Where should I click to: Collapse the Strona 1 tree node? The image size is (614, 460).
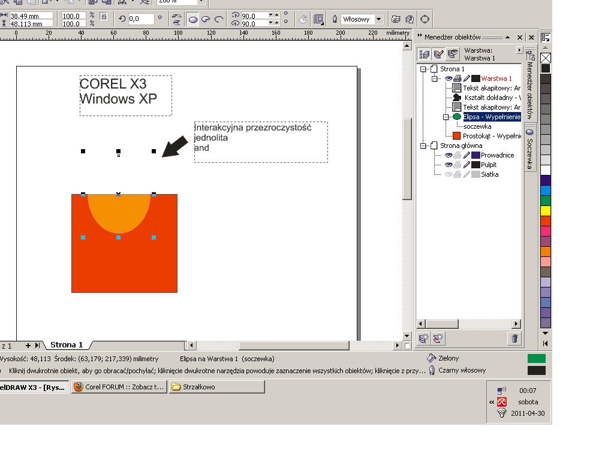(x=423, y=69)
